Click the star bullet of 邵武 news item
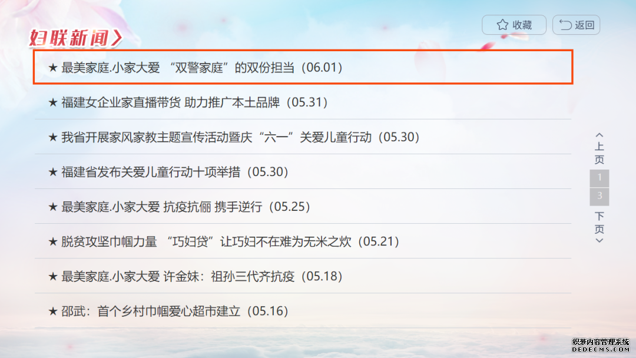Image resolution: width=636 pixels, height=358 pixels. pyautogui.click(x=53, y=311)
